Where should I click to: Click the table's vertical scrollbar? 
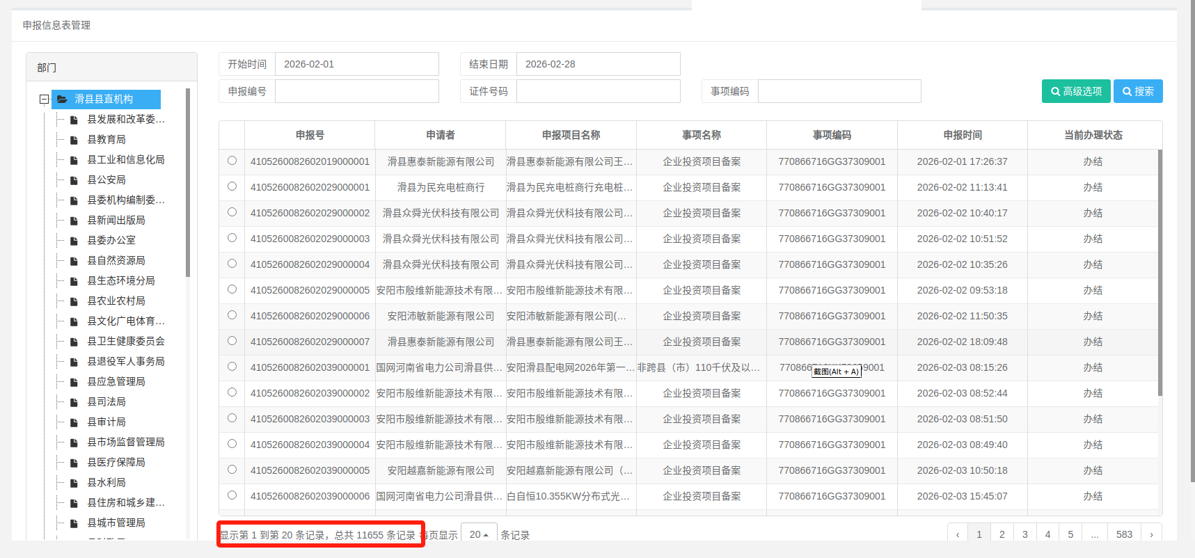[1160, 271]
